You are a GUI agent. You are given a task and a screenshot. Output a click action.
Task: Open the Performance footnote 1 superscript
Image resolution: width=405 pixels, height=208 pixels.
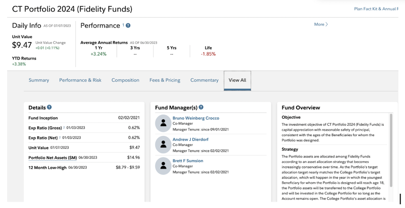(x=123, y=25)
